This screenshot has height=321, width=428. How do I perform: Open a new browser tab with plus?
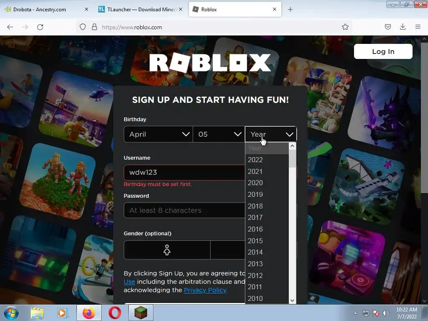tap(290, 10)
